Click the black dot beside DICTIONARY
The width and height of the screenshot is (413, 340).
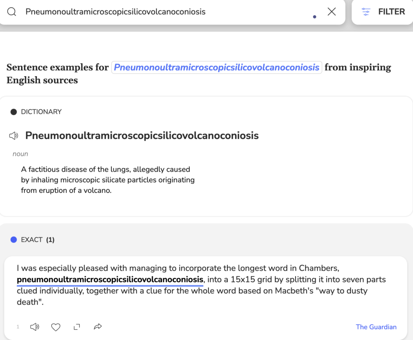tap(14, 112)
